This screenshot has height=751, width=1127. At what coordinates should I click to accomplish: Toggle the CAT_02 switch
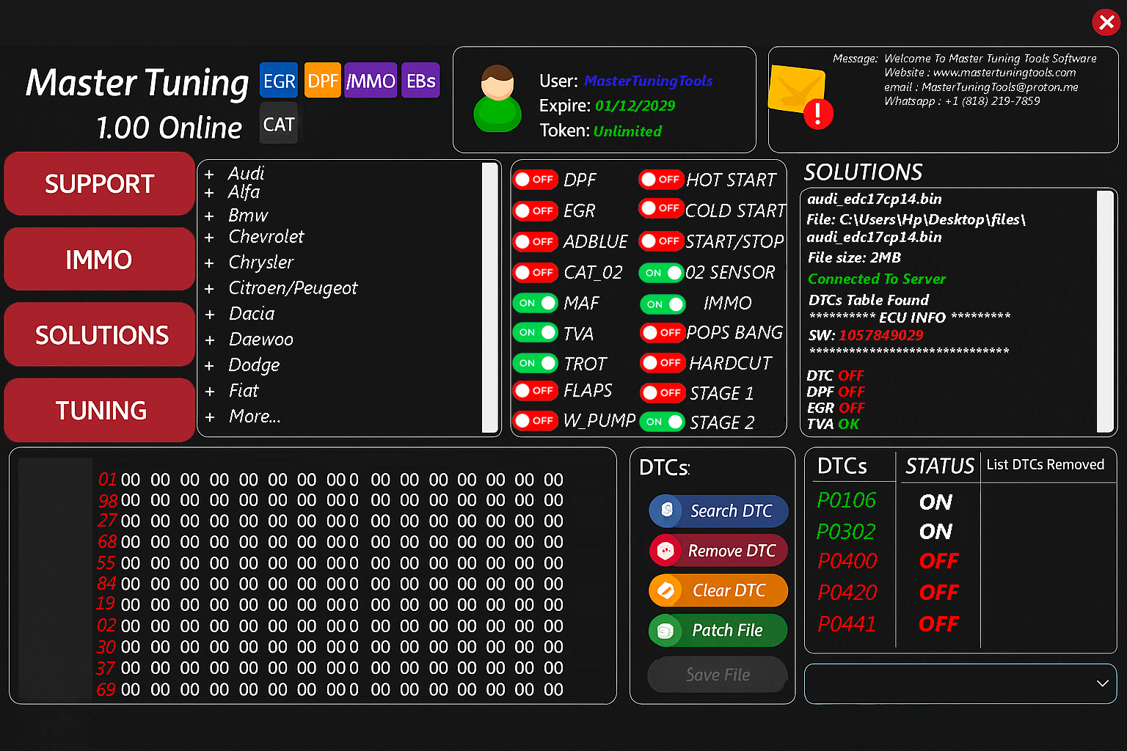(x=536, y=273)
